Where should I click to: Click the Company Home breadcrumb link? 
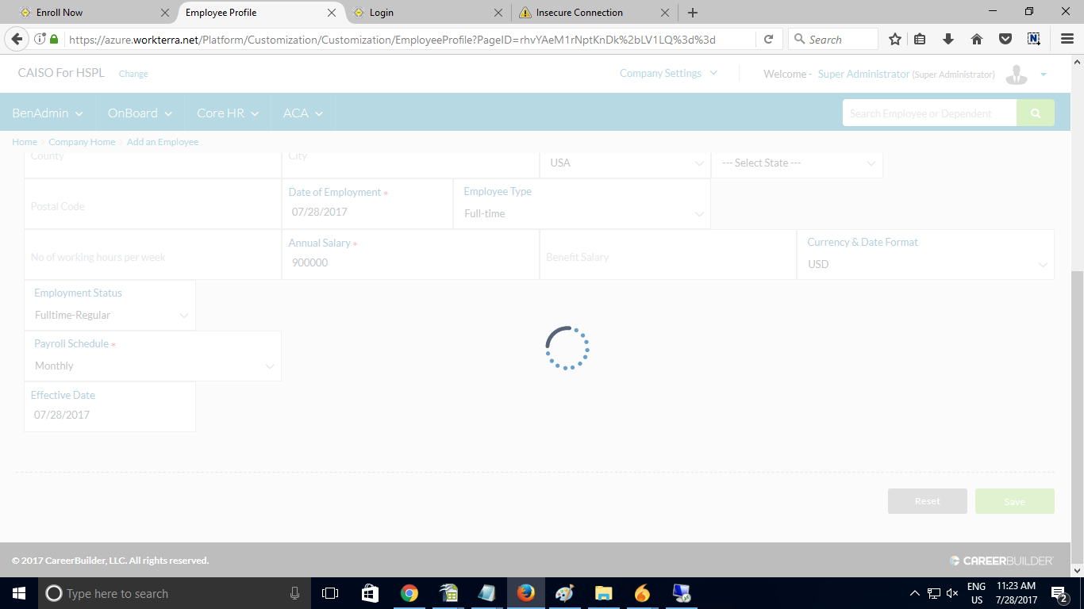(82, 142)
